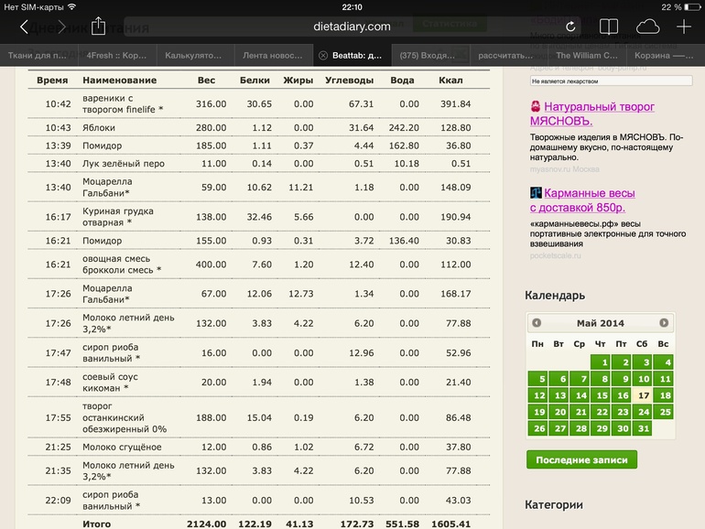Open The William C... tab
The height and width of the screenshot is (529, 705).
(x=587, y=56)
